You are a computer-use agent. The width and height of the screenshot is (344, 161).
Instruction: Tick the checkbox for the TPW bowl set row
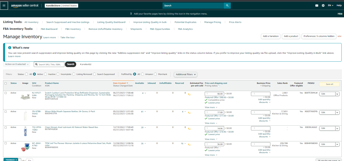tap(6, 143)
